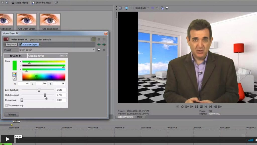Switch plug-in view to two columns
257x145 pixels.
pyautogui.click(x=99, y=39)
